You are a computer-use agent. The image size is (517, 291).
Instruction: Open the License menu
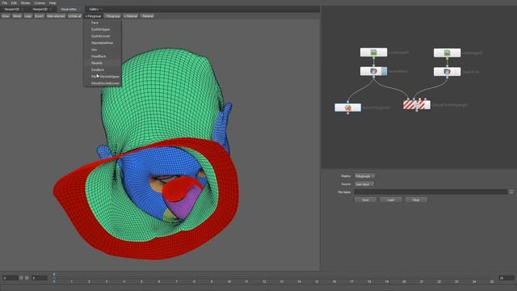coord(40,3)
